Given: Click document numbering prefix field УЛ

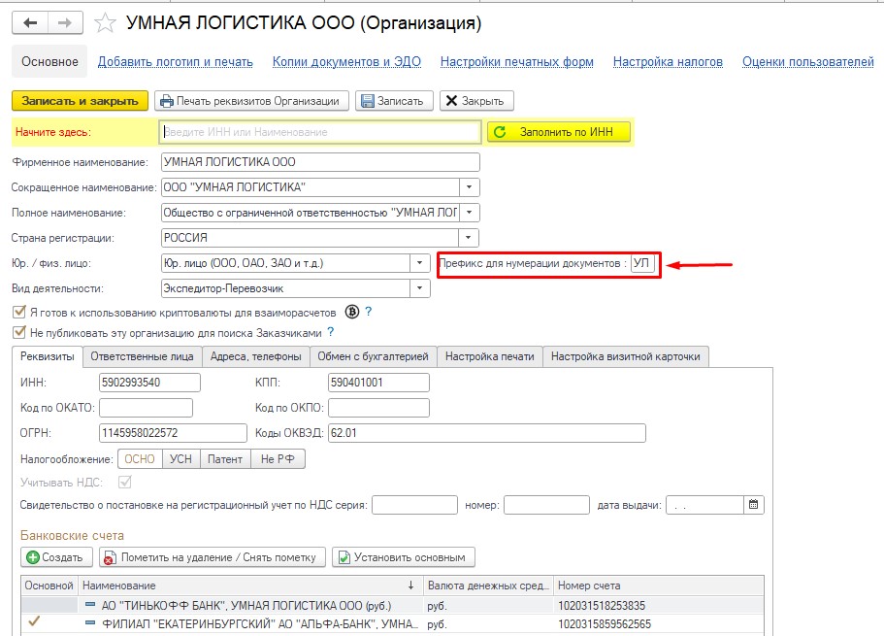Looking at the screenshot, I should coord(642,263).
